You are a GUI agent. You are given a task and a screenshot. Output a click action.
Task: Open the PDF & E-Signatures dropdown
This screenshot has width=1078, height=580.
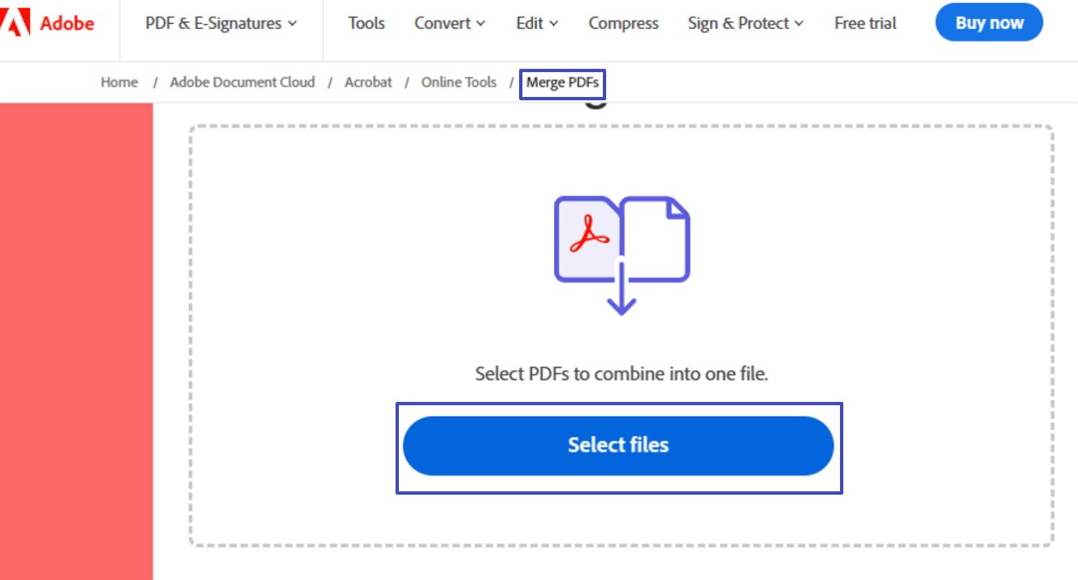(x=220, y=23)
